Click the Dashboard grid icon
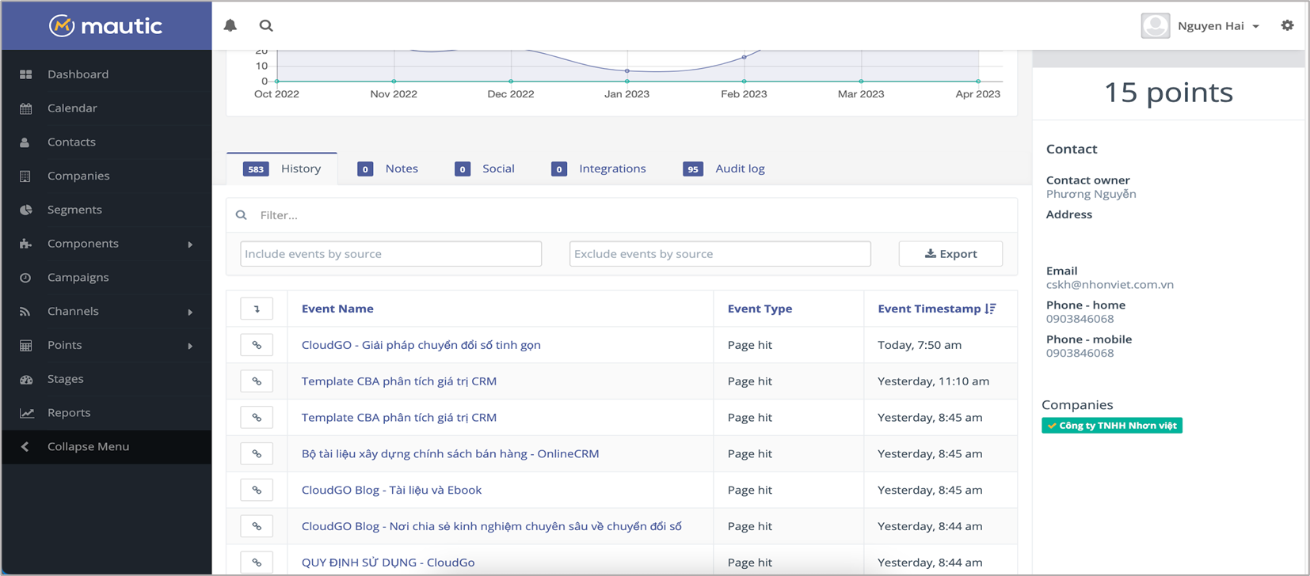This screenshot has width=1310, height=576. click(x=26, y=74)
